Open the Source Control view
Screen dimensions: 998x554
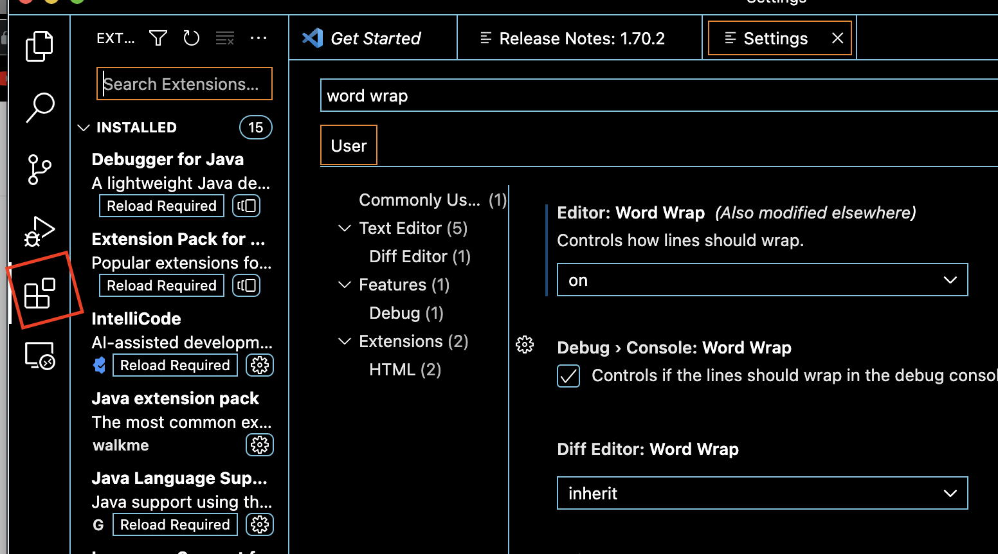coord(39,170)
